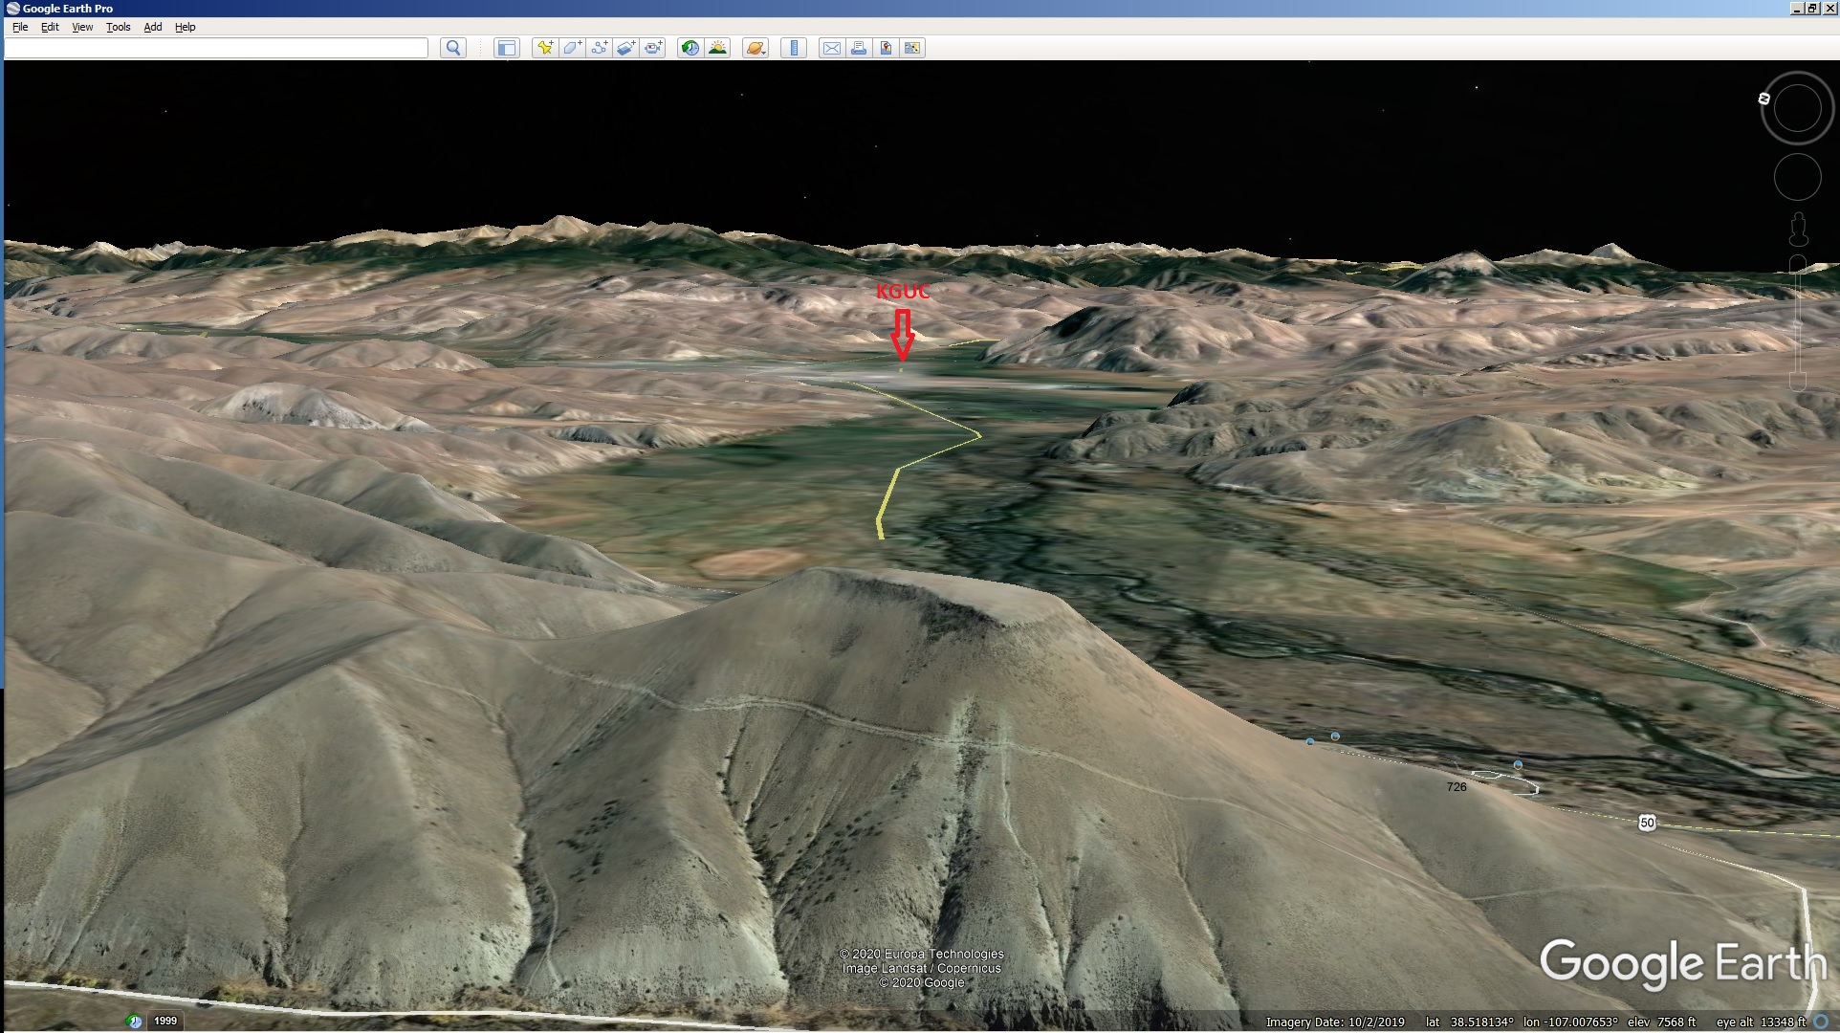
Task: Open the Tools menu
Action: click(118, 27)
